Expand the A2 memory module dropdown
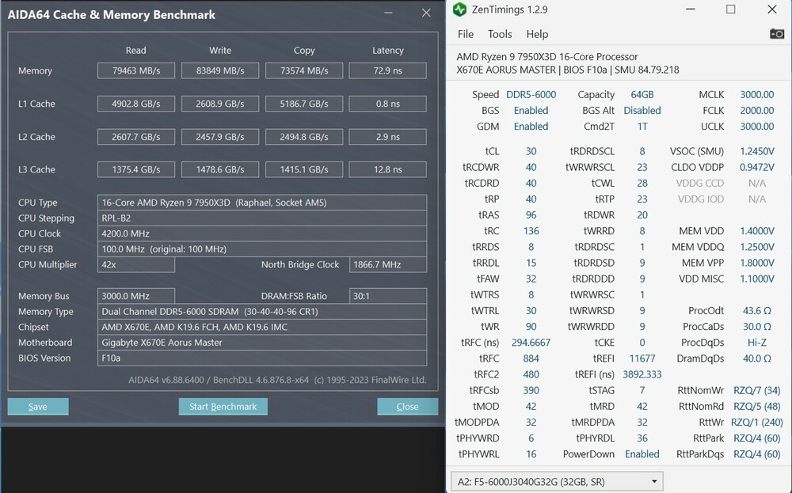 click(557, 481)
